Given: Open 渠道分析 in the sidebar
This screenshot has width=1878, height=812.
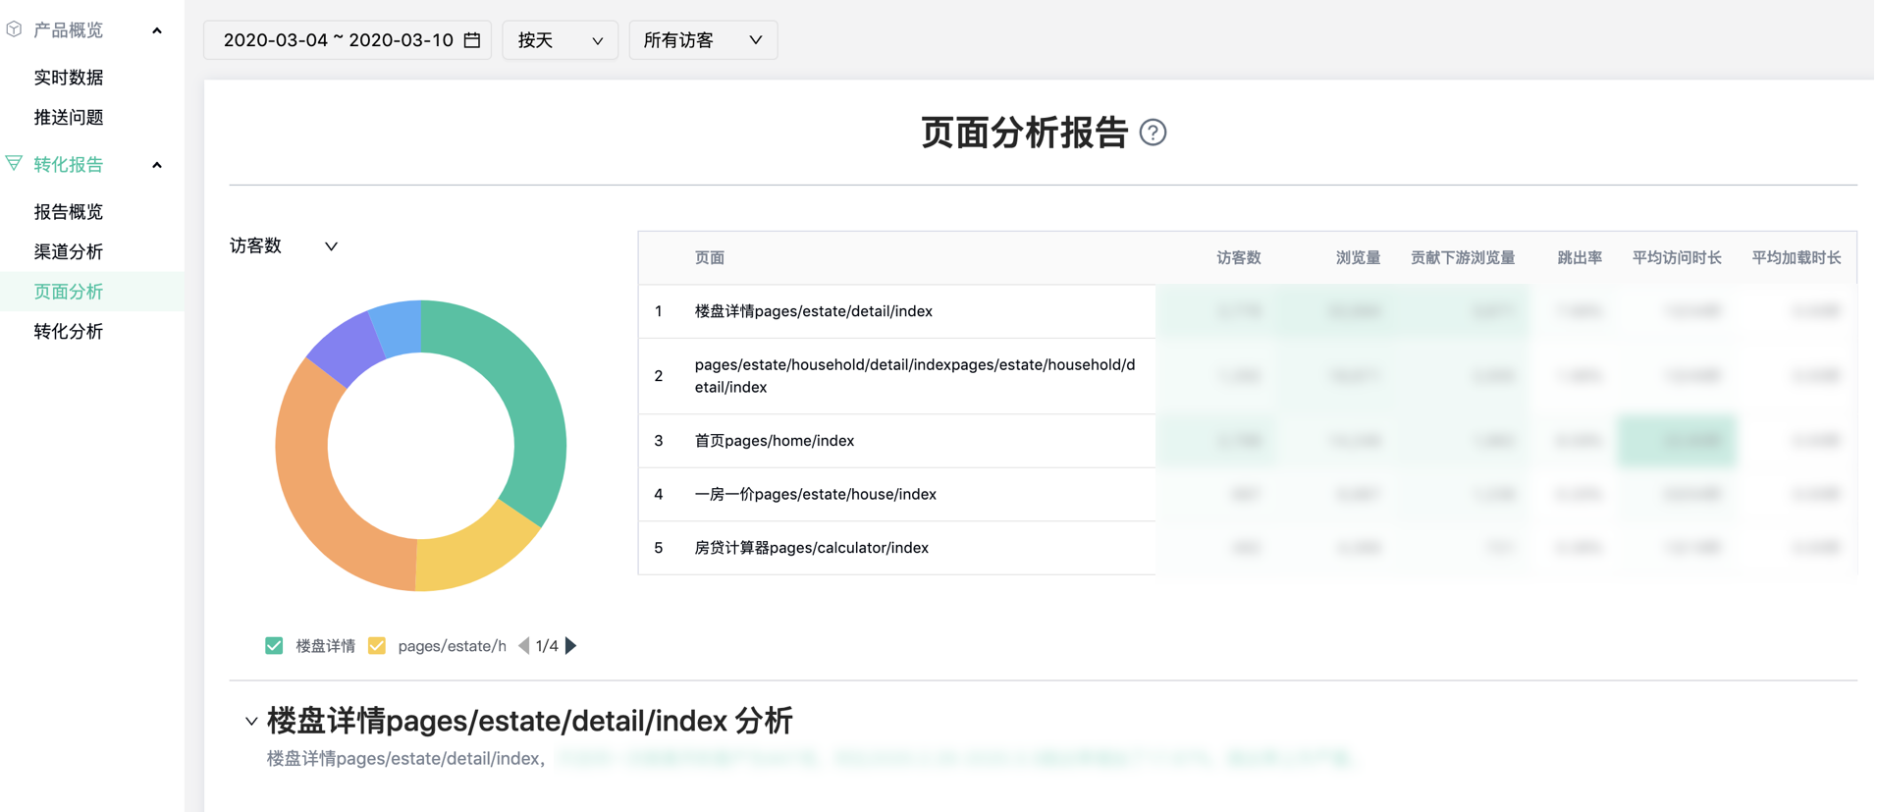Looking at the screenshot, I should pyautogui.click(x=69, y=251).
